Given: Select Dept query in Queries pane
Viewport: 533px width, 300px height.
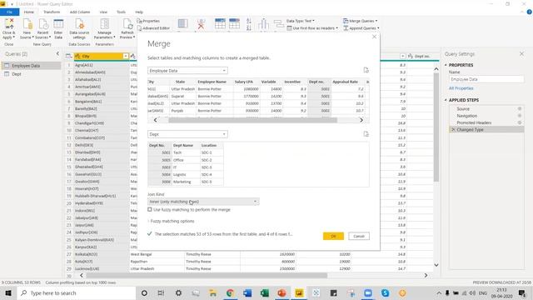Looking at the screenshot, I should 31,74.
